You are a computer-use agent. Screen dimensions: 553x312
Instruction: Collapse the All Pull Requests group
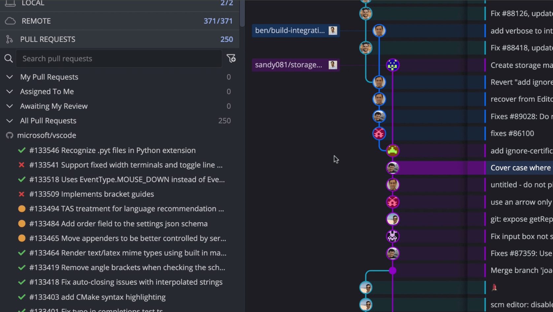10,121
